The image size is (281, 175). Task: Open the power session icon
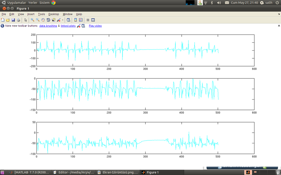[277, 3]
